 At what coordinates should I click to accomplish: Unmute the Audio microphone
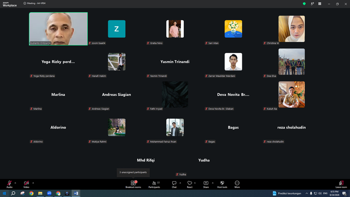point(9,184)
